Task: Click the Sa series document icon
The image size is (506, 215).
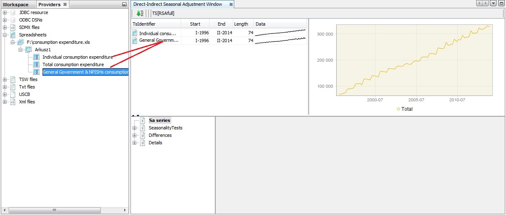Action: point(143,120)
